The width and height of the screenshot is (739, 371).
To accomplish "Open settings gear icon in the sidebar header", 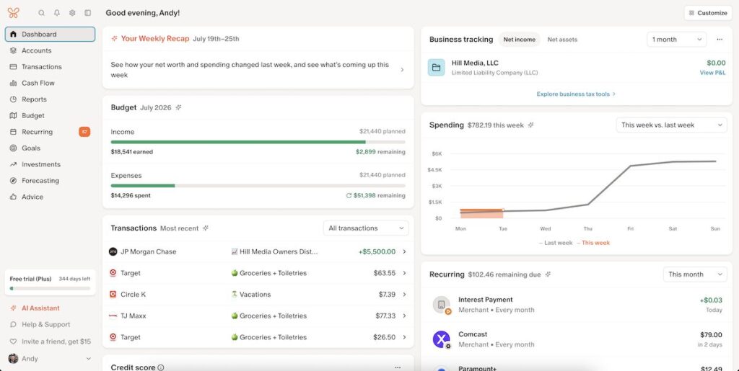I will (72, 13).
